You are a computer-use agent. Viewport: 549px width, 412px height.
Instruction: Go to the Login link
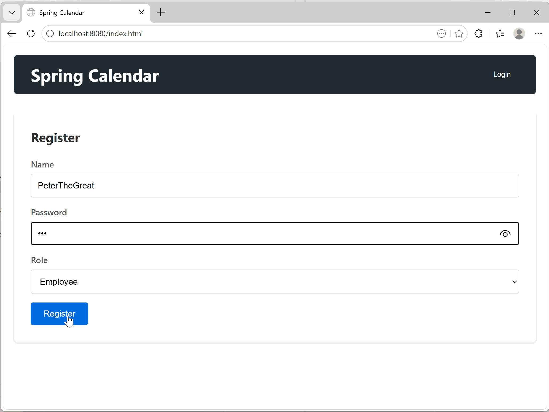[x=502, y=74]
